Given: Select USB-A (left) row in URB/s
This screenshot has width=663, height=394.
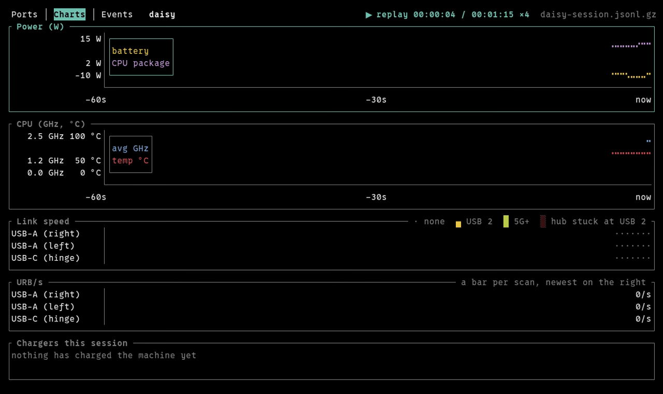Looking at the screenshot, I should [331, 307].
